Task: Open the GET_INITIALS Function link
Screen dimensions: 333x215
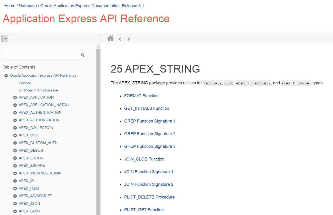Action: pyautogui.click(x=147, y=108)
